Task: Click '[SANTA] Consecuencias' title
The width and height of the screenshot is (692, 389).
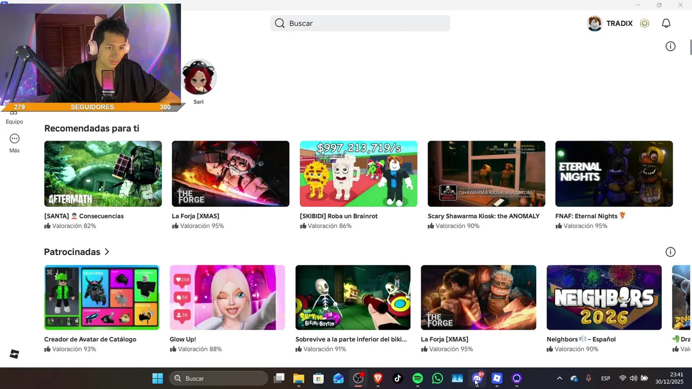Action: tap(84, 216)
